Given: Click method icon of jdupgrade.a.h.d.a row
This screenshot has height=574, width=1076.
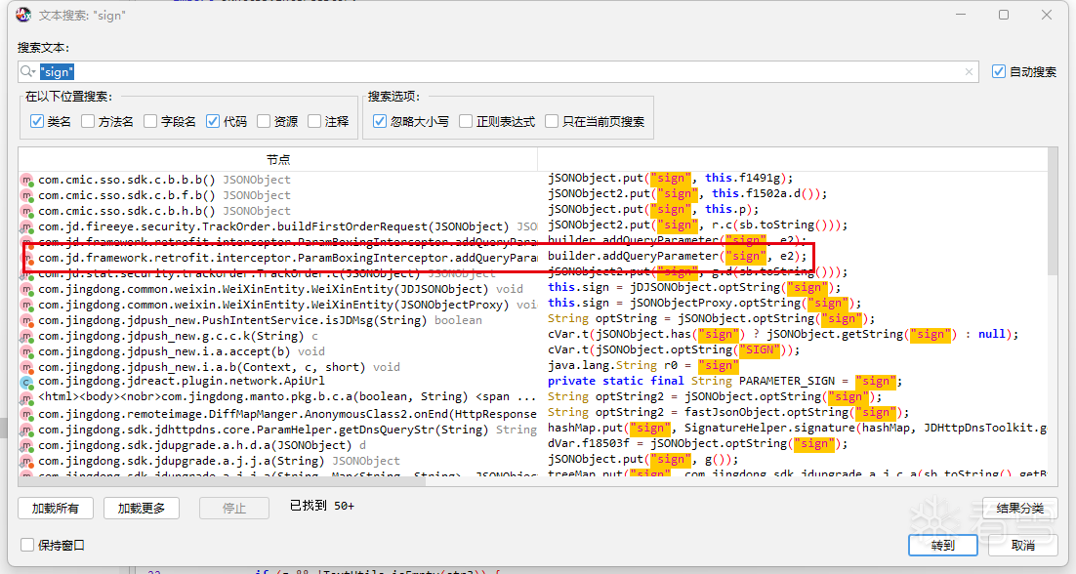Looking at the screenshot, I should tap(26, 446).
